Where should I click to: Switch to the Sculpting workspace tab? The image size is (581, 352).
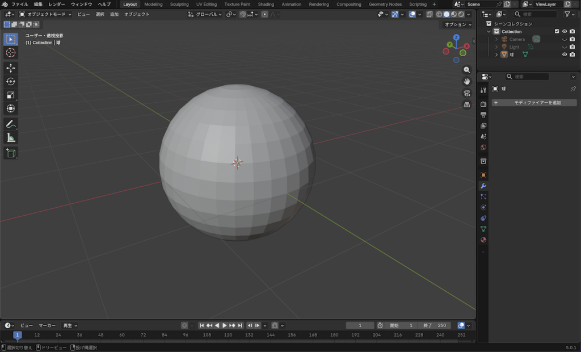click(179, 5)
